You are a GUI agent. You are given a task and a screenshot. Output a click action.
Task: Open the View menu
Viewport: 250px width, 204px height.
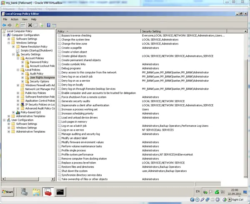click(25, 19)
